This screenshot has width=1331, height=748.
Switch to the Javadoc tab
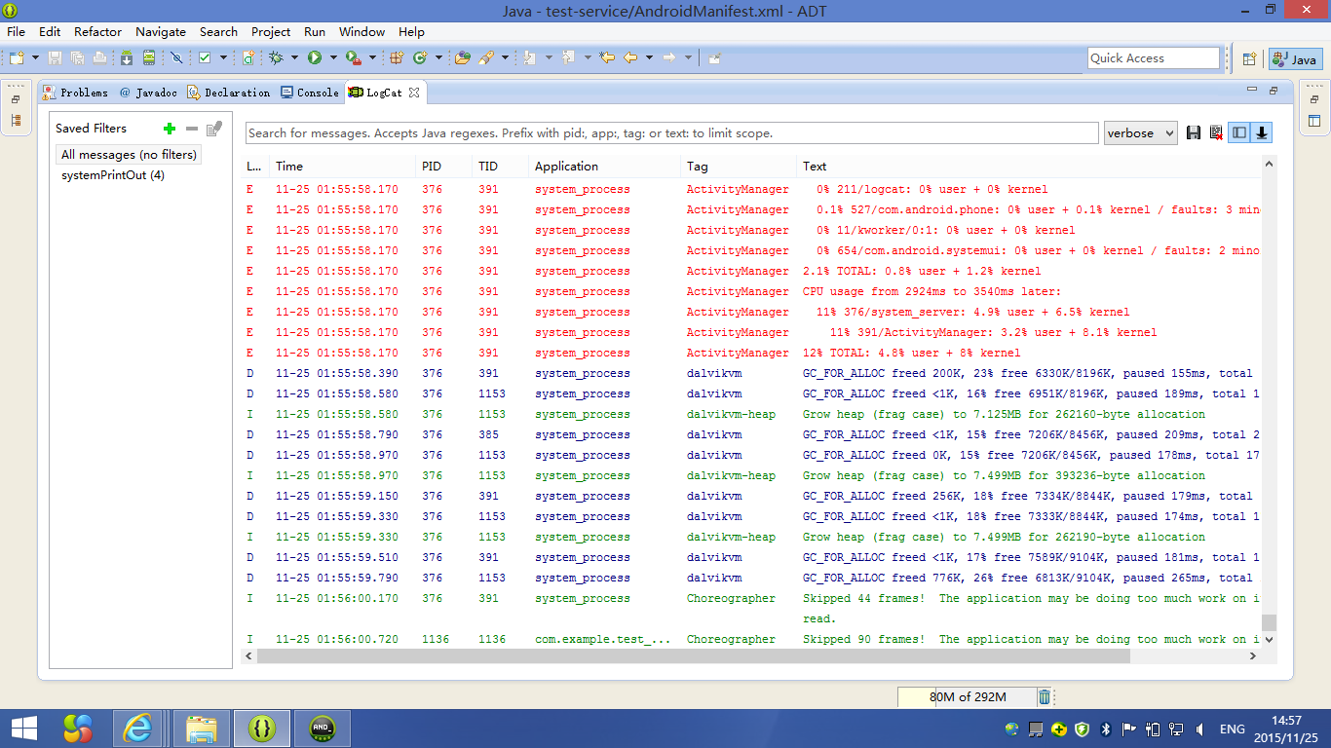pos(148,93)
